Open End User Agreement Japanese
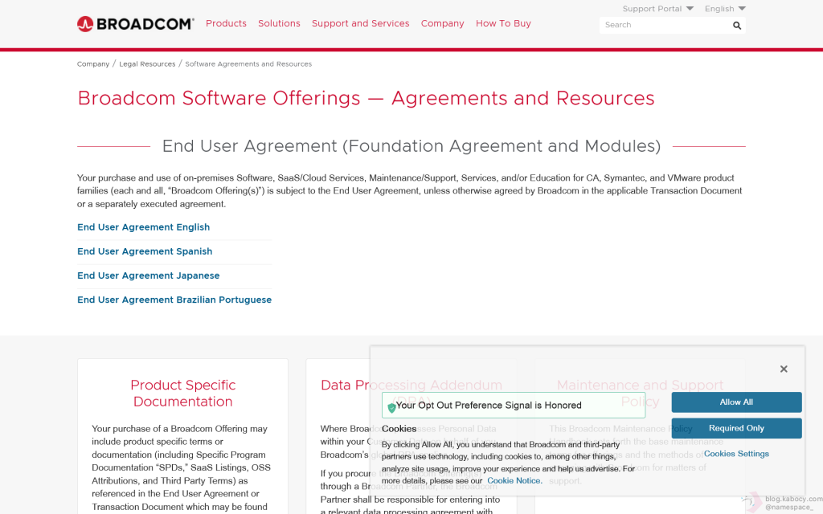The width and height of the screenshot is (823, 514). click(148, 275)
